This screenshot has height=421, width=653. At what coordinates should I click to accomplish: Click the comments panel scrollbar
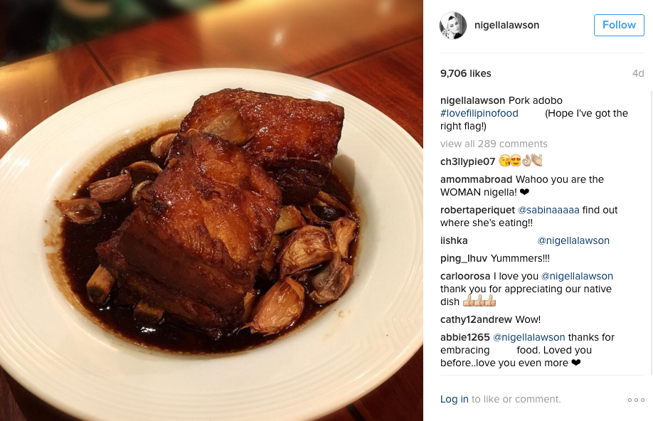[651, 233]
